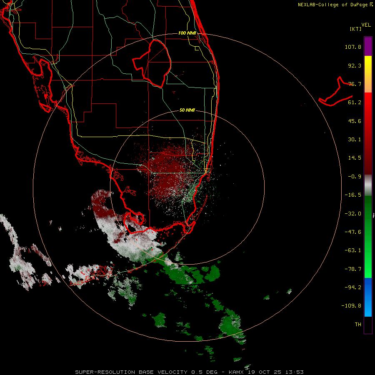Select the -47.6 legend value

click(353, 232)
